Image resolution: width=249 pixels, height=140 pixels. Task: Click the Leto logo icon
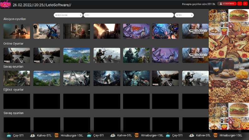(x=6, y=4)
